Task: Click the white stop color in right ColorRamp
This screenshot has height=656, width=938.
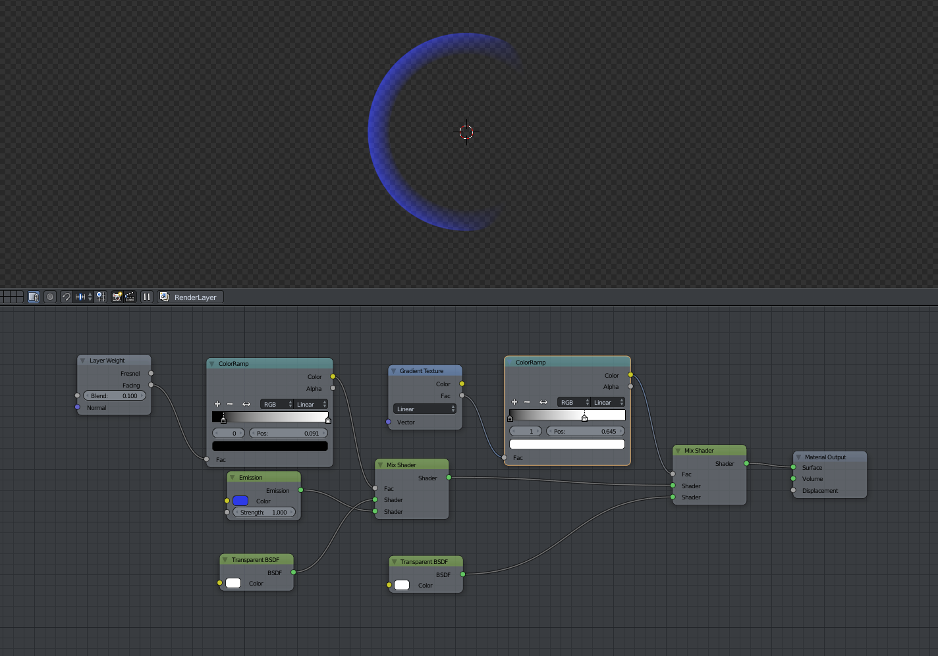Action: 567,444
